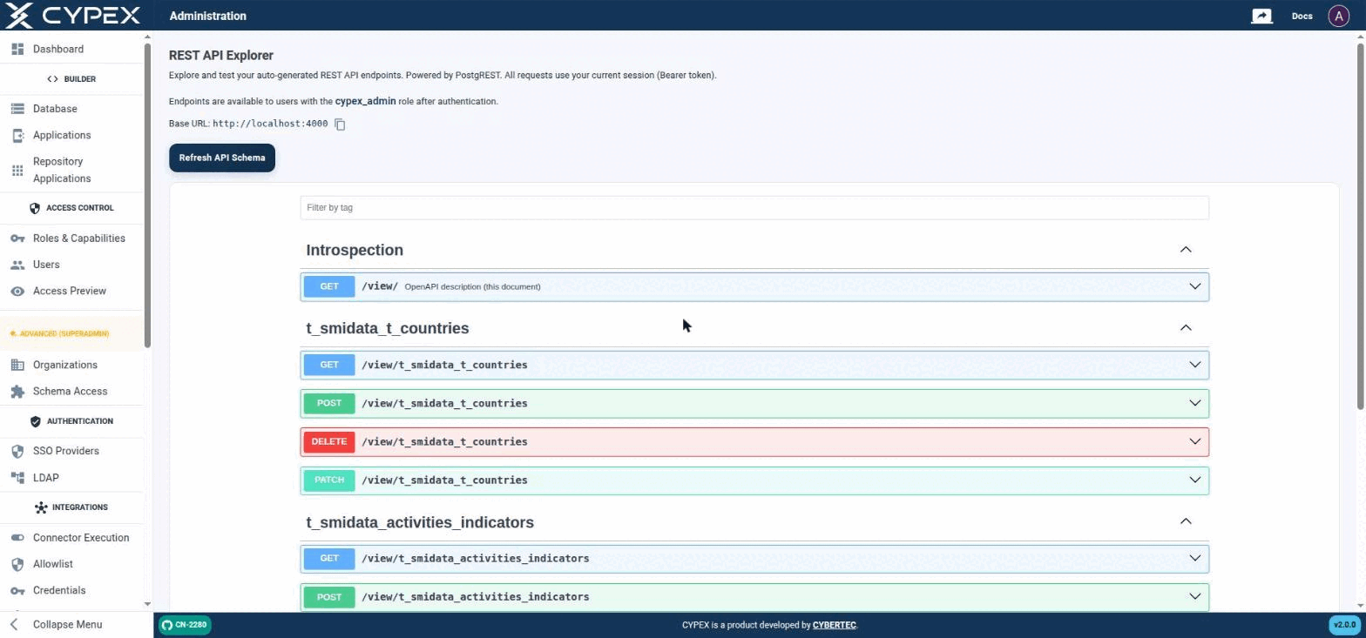Click the Access Preview eye icon
The width and height of the screenshot is (1366, 638).
17,291
